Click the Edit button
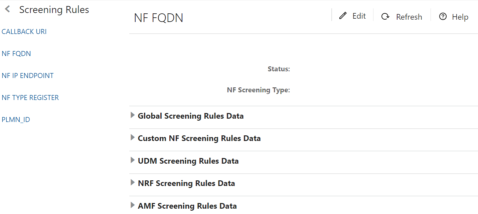Viewport: 478px width, 214px height. [359, 16]
